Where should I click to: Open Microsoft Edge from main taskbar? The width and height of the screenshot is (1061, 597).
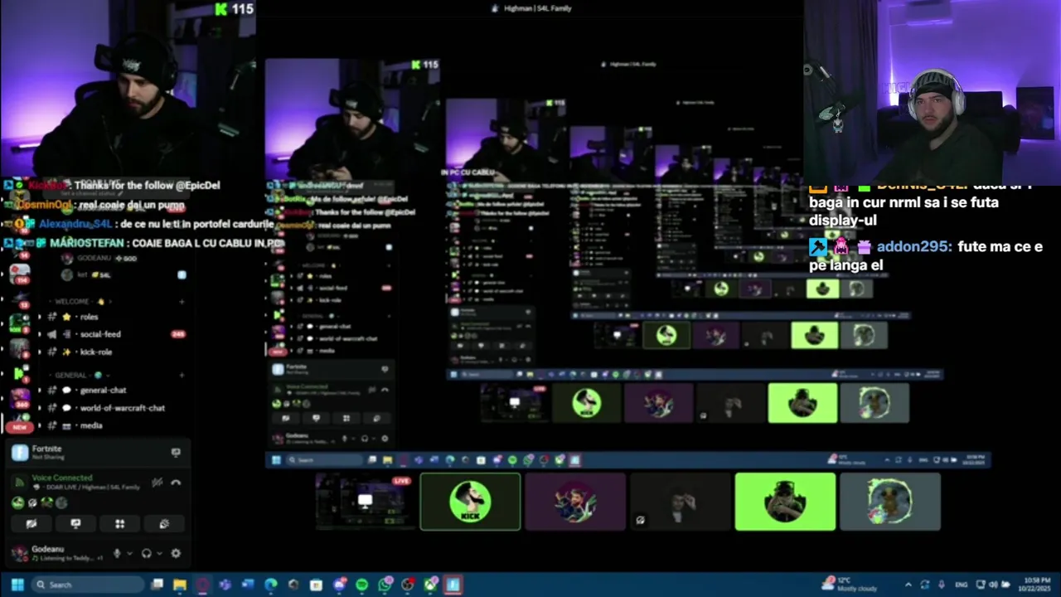pos(271,585)
